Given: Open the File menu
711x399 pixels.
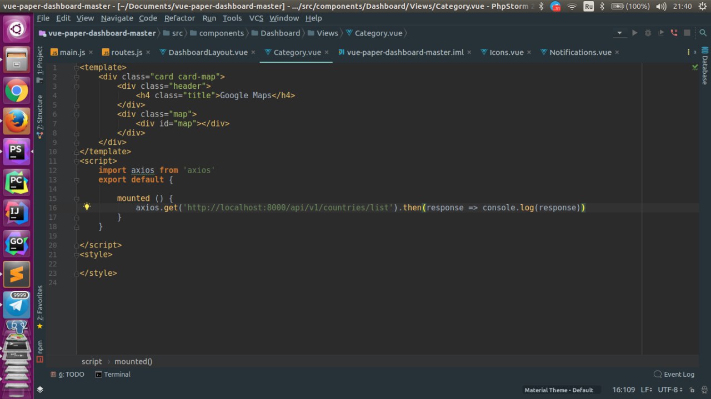Looking at the screenshot, I should 43,18.
